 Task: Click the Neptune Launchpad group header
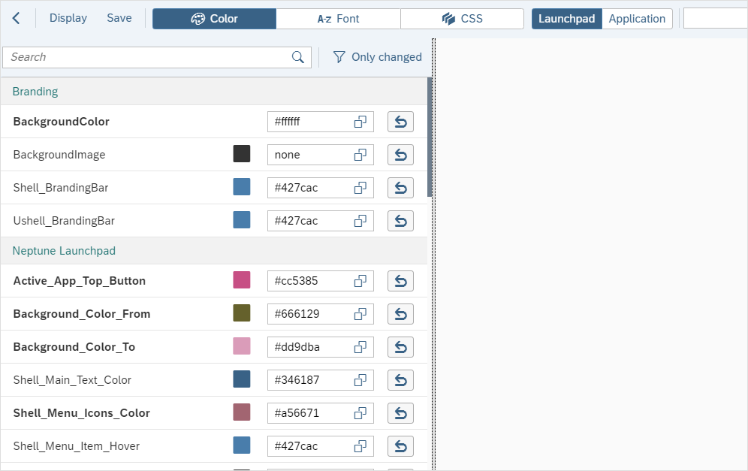(214, 251)
